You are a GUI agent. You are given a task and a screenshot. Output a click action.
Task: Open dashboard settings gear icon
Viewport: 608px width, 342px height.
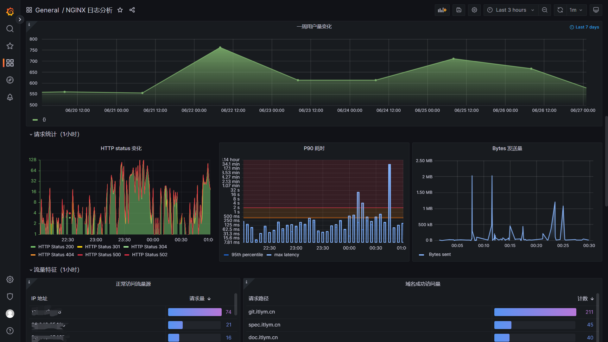[x=474, y=10]
